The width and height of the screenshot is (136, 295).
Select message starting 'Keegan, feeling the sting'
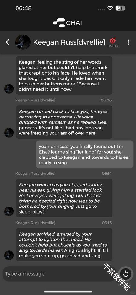(x=64, y=75)
